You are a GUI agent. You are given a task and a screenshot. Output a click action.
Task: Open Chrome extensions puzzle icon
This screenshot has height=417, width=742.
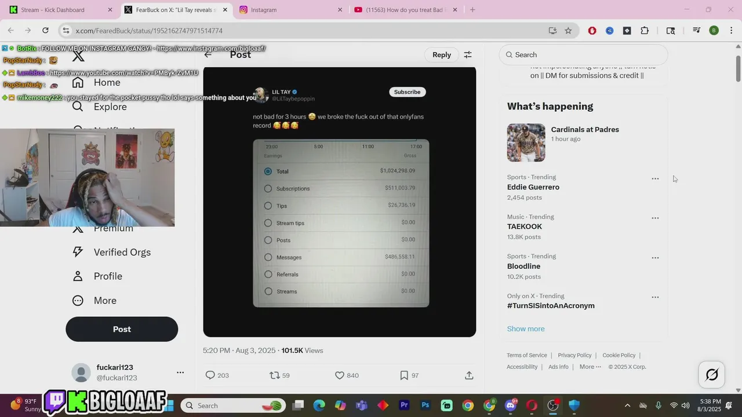644,31
